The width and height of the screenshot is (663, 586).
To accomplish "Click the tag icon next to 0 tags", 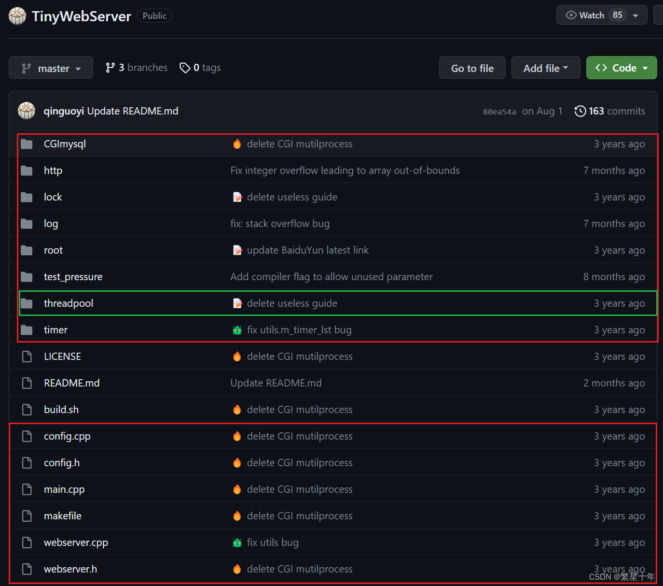I will click(186, 68).
